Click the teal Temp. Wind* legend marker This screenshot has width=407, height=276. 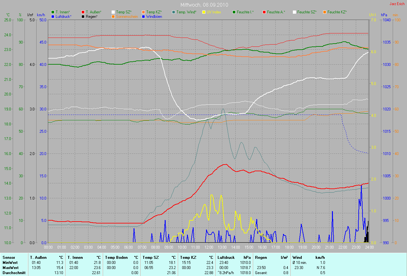(174, 12)
